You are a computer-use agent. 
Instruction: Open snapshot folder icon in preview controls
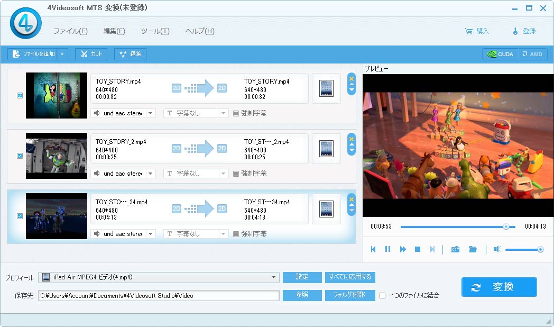[473, 250]
